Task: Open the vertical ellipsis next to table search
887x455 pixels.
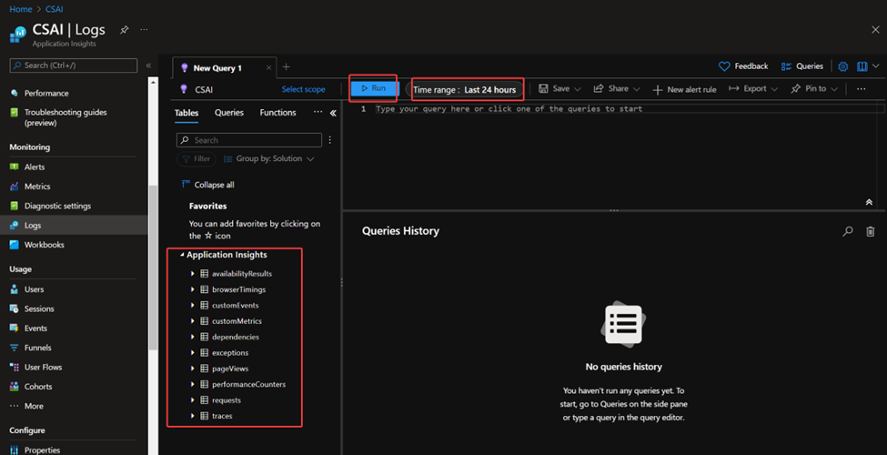Action: point(330,140)
